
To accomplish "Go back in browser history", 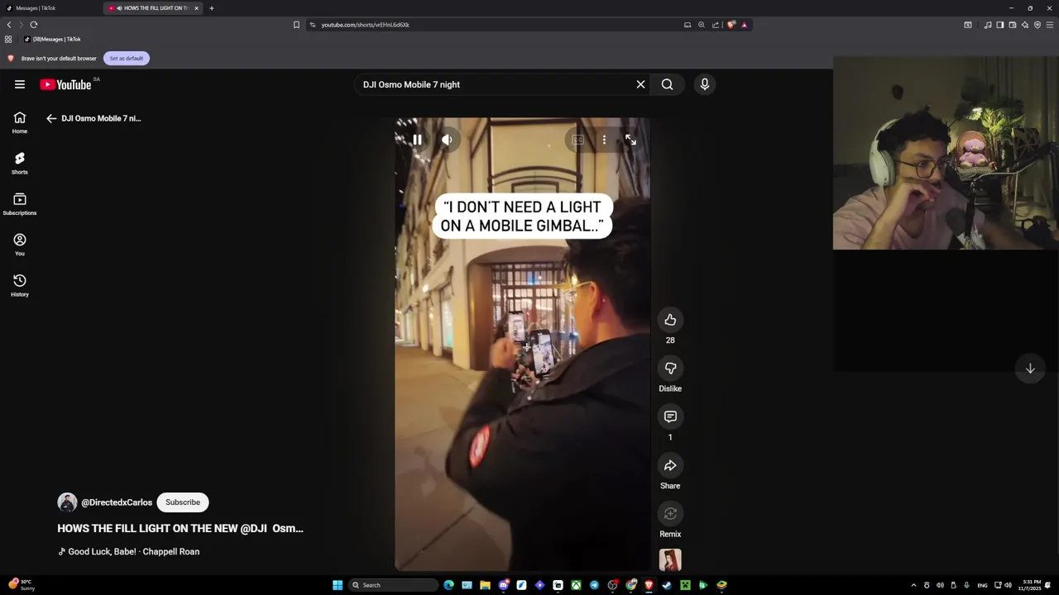I will [9, 25].
